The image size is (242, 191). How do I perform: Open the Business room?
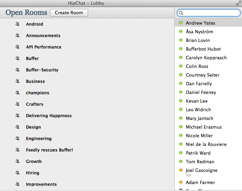point(35,81)
